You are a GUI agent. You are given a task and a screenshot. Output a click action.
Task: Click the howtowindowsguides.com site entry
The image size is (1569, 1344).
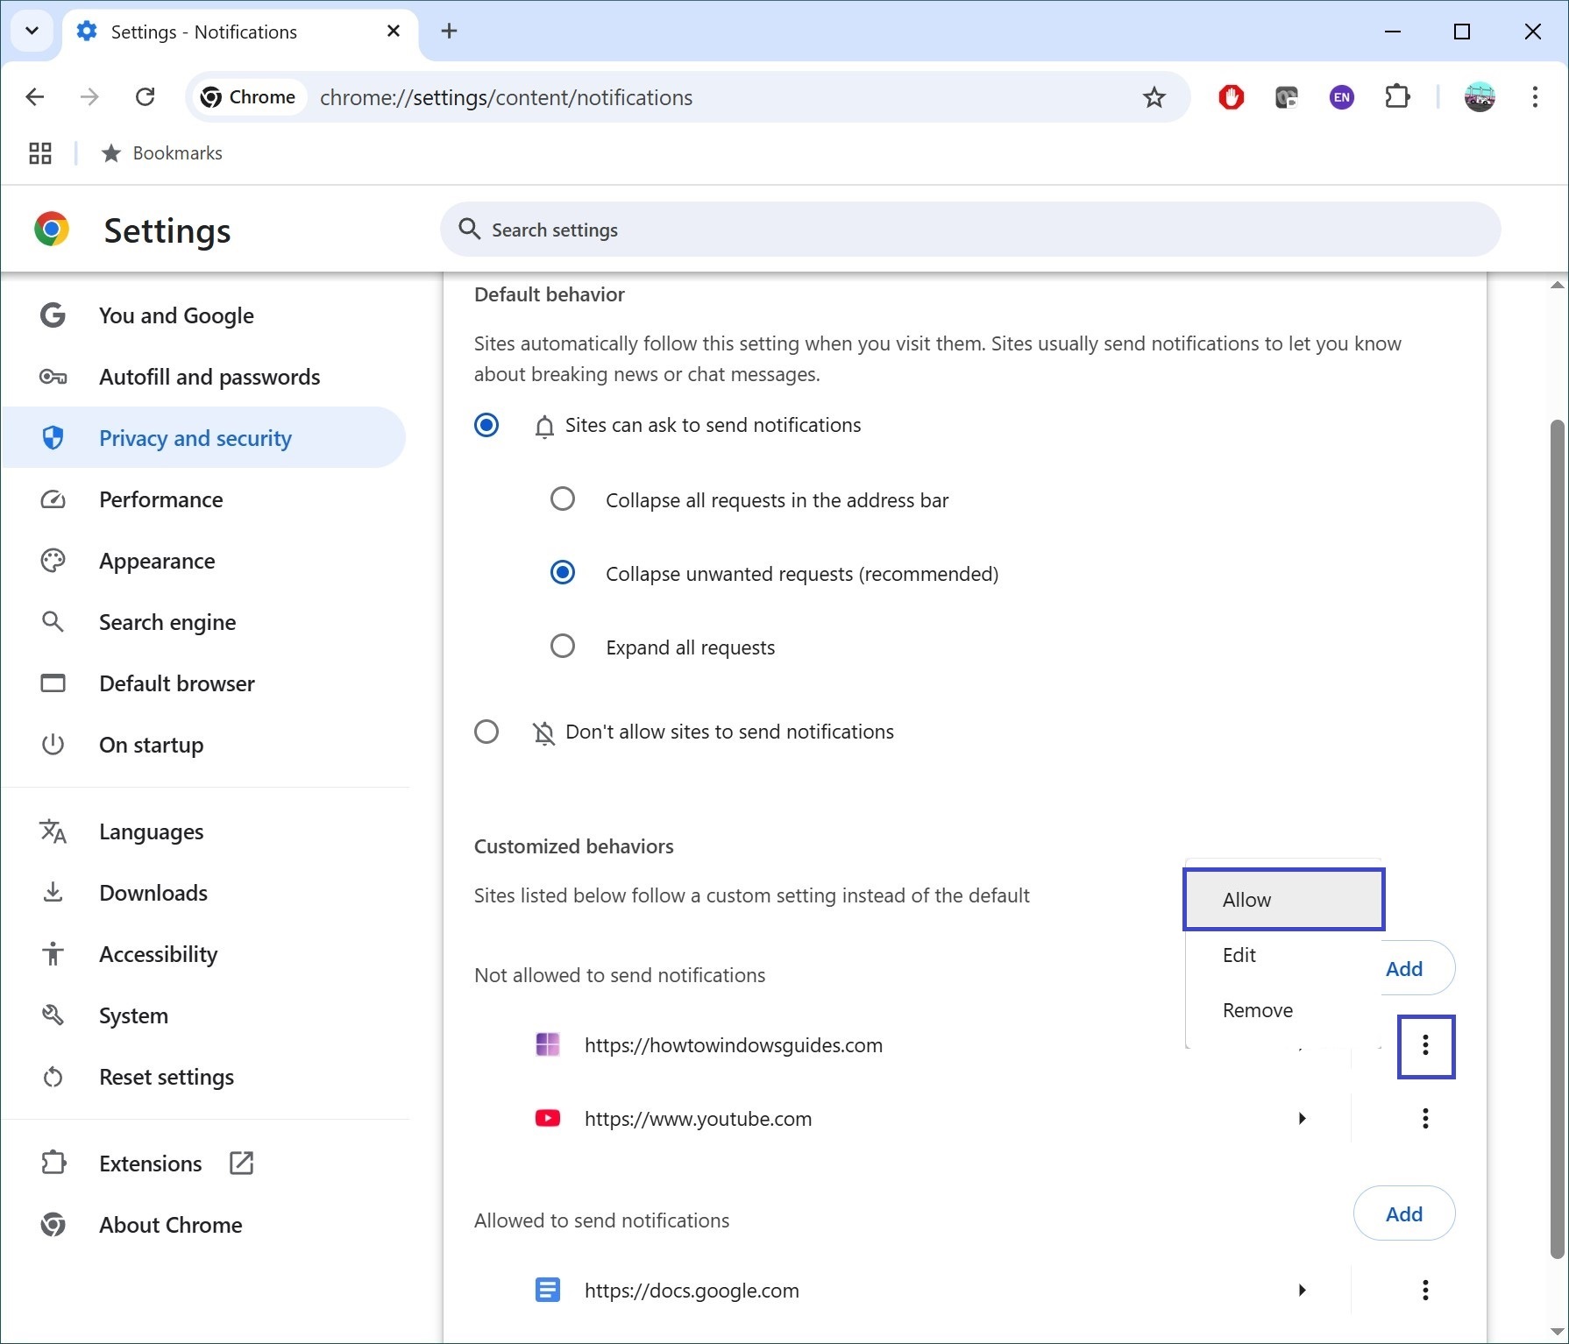(x=733, y=1045)
